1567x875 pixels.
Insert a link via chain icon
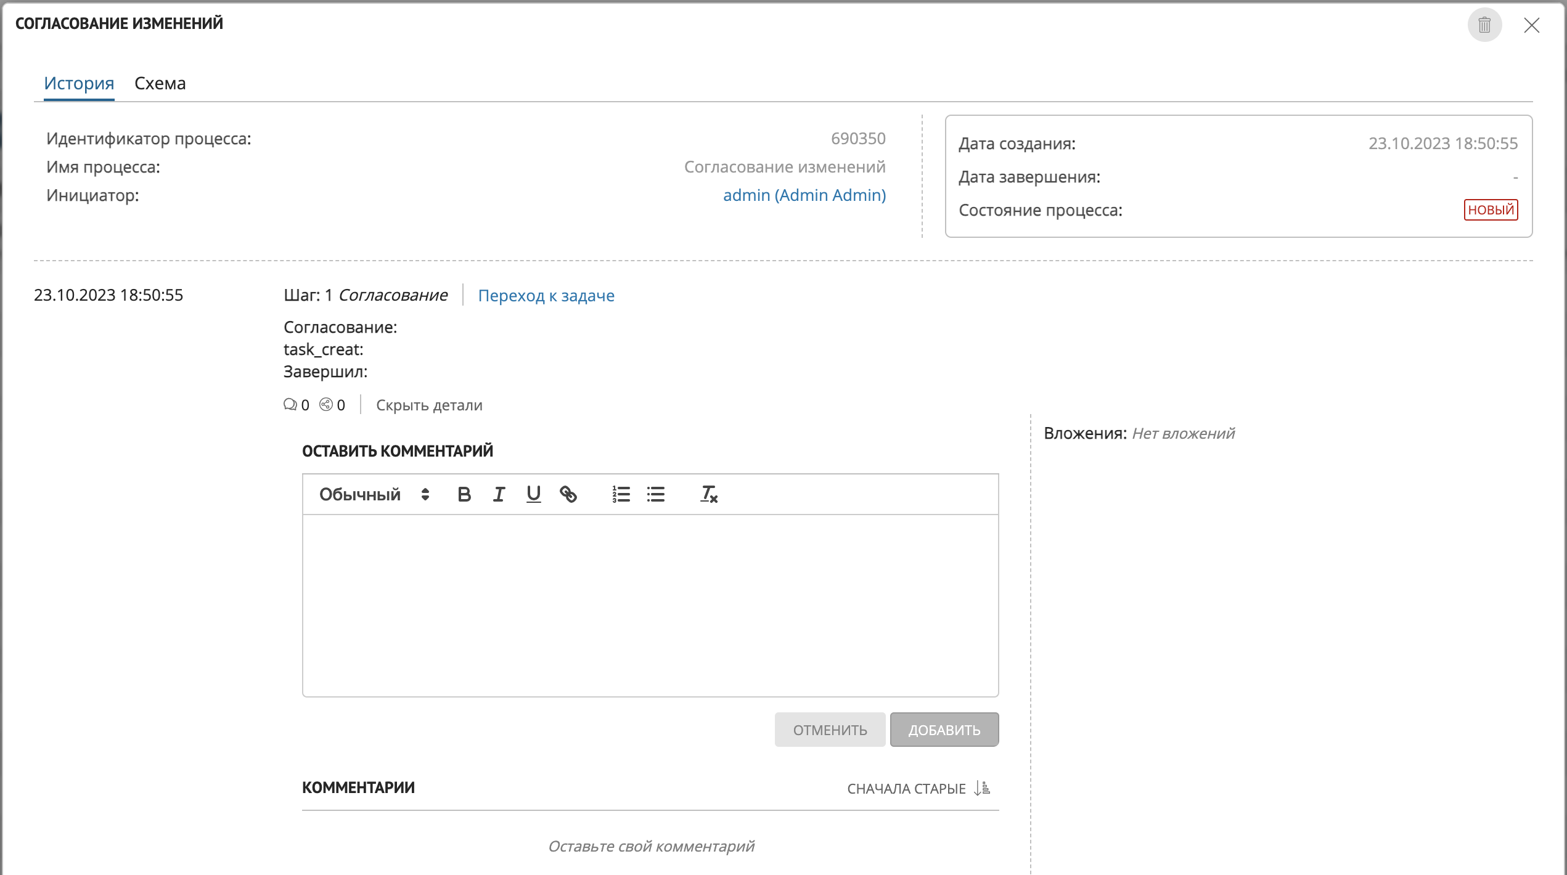(x=568, y=494)
